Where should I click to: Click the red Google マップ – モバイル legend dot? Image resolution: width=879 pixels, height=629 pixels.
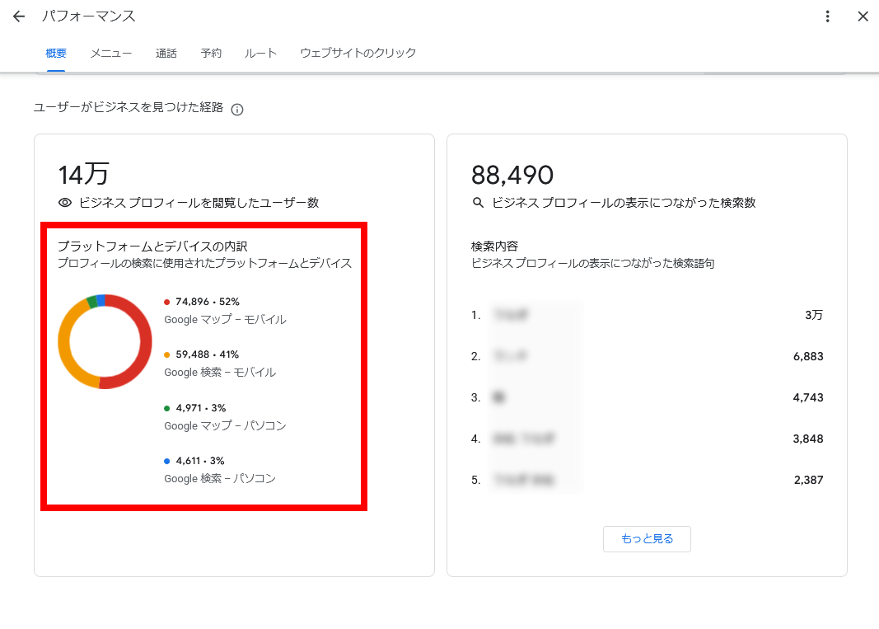click(x=167, y=303)
